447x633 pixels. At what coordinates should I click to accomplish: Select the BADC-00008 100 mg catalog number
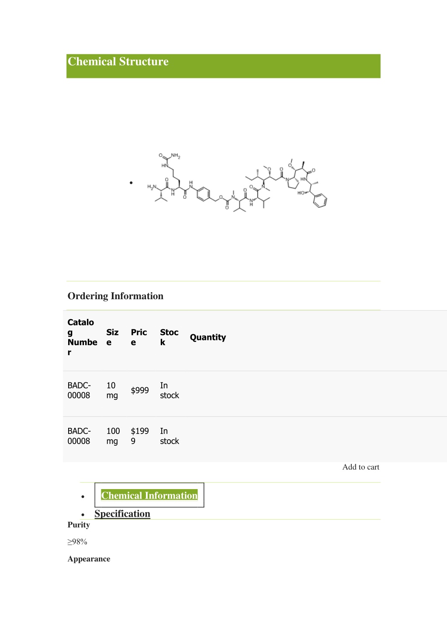coord(79,436)
